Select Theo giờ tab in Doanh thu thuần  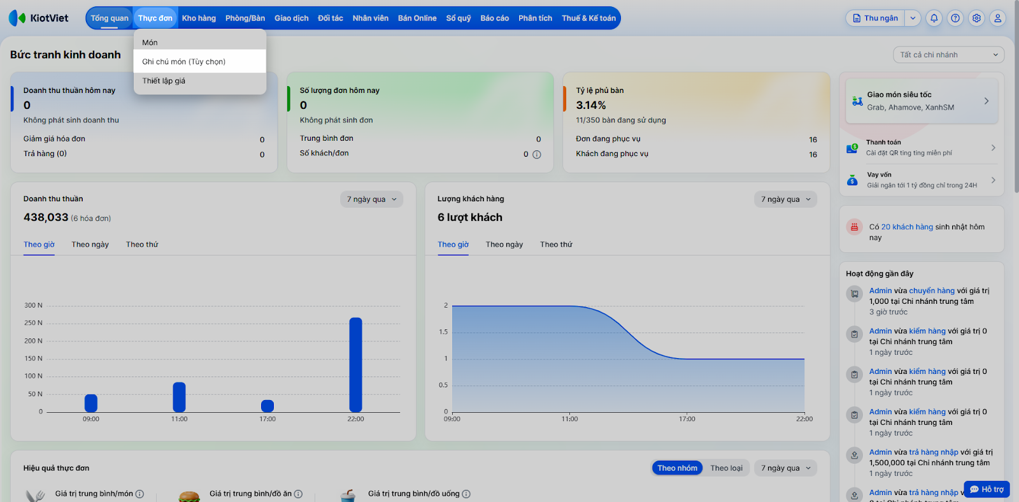pos(39,245)
